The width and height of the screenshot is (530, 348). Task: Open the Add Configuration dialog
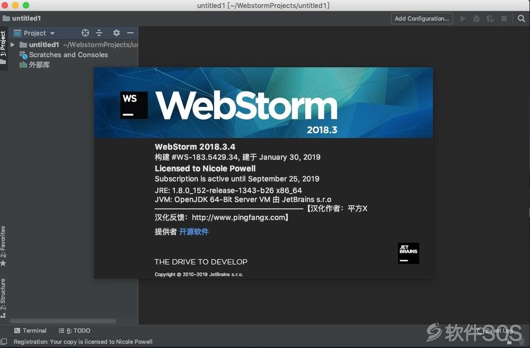click(x=422, y=19)
